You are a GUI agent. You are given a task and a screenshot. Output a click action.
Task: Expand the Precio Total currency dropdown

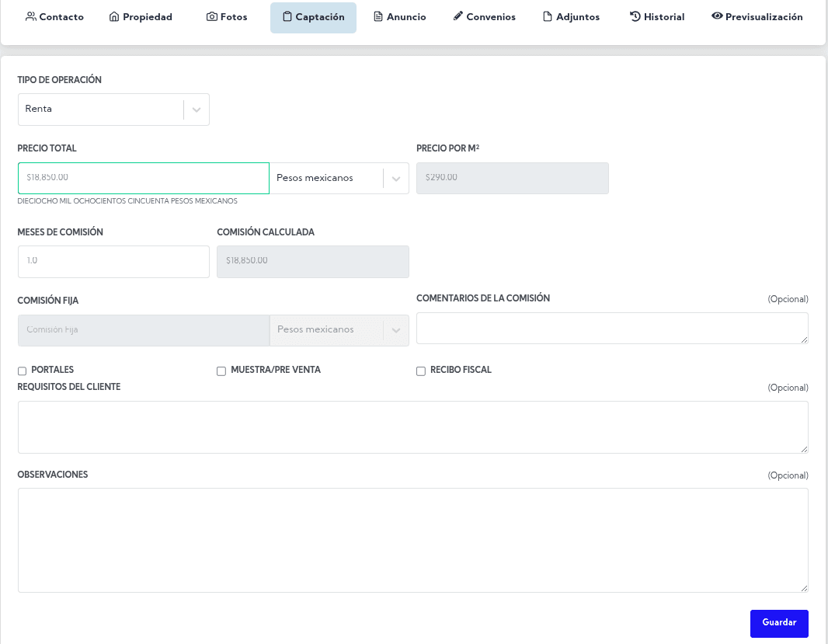point(339,179)
